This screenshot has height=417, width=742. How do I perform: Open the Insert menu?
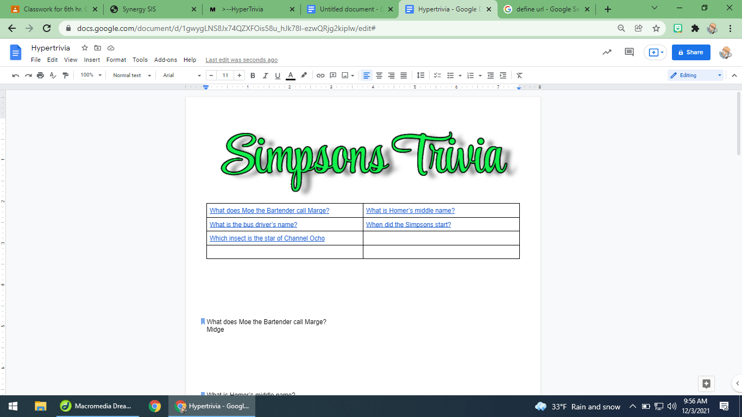pyautogui.click(x=92, y=60)
